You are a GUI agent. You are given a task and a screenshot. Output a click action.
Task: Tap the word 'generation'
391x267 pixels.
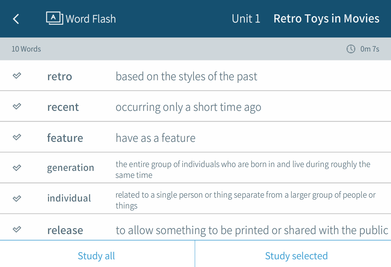pyautogui.click(x=70, y=168)
